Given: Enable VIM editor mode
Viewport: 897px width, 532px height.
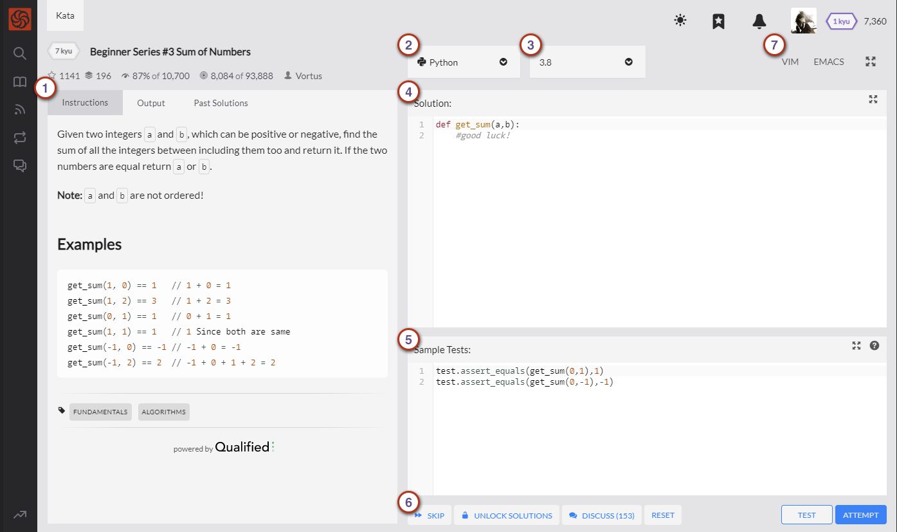Looking at the screenshot, I should point(790,62).
